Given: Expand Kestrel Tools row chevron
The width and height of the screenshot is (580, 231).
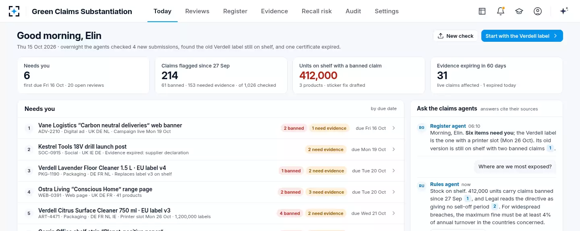Looking at the screenshot, I should (x=394, y=149).
